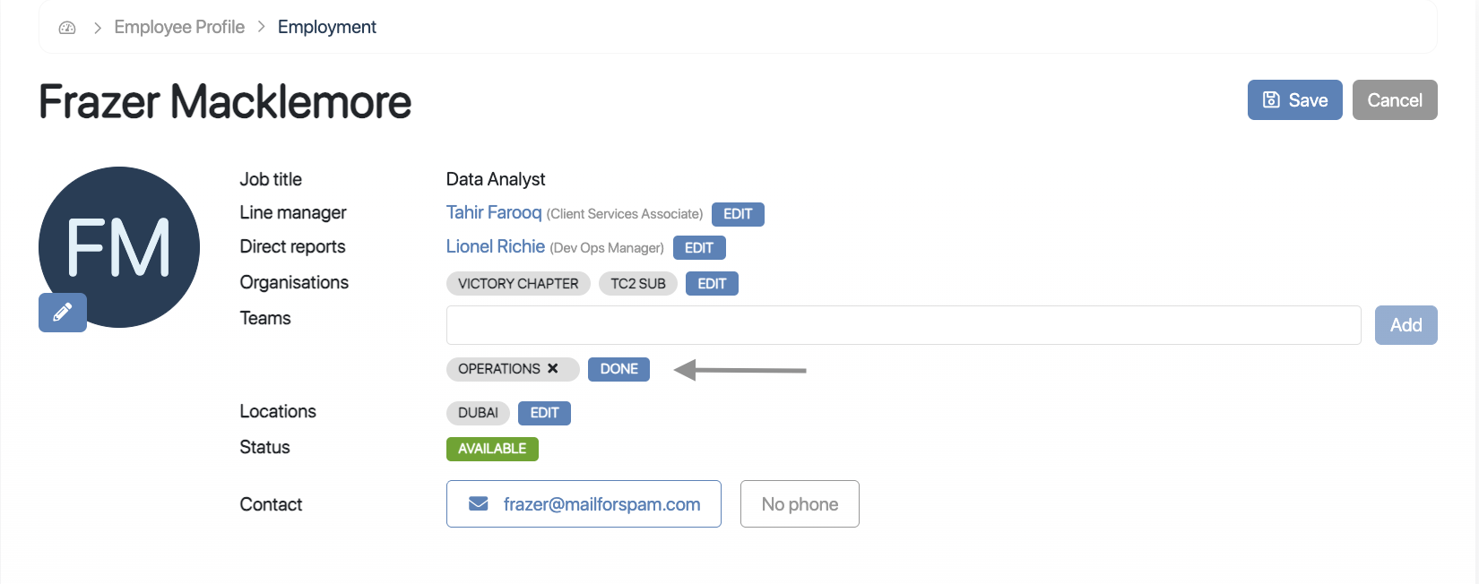The image size is (1479, 584).
Task: Click DONE to finish editing teams
Action: tap(618, 369)
